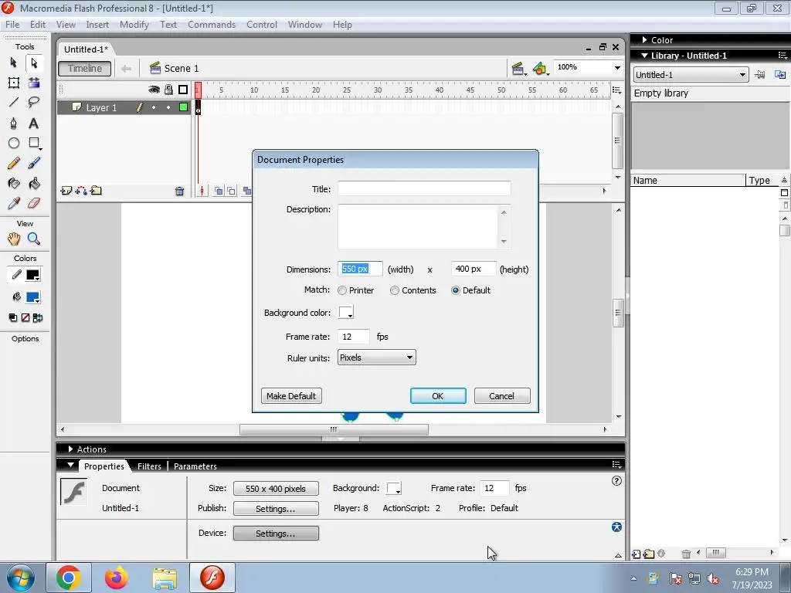Image resolution: width=791 pixels, height=593 pixels.
Task: Open dialog Background color swatch
Action: (x=346, y=312)
